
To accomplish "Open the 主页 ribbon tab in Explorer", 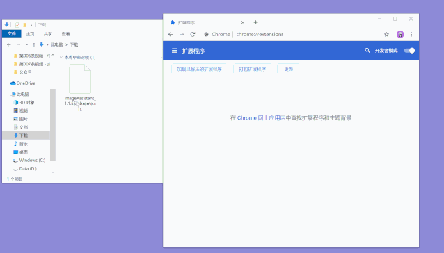I will click(x=30, y=34).
